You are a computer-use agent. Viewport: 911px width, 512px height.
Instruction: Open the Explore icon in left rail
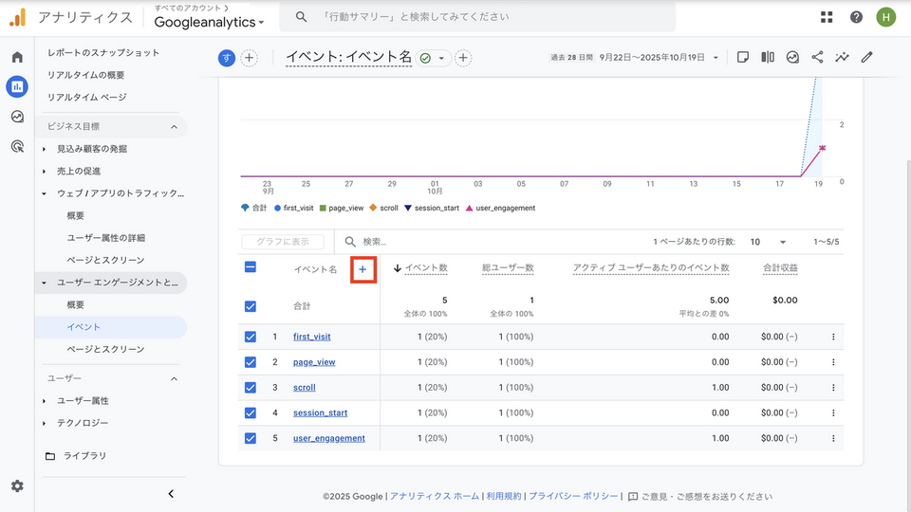click(x=17, y=117)
